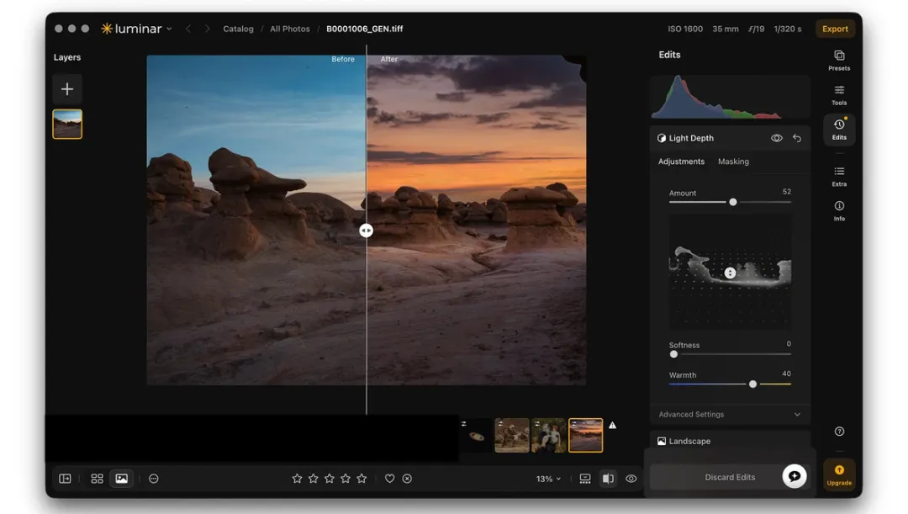Click the before/after divider handle
This screenshot has width=908, height=514.
366,231
